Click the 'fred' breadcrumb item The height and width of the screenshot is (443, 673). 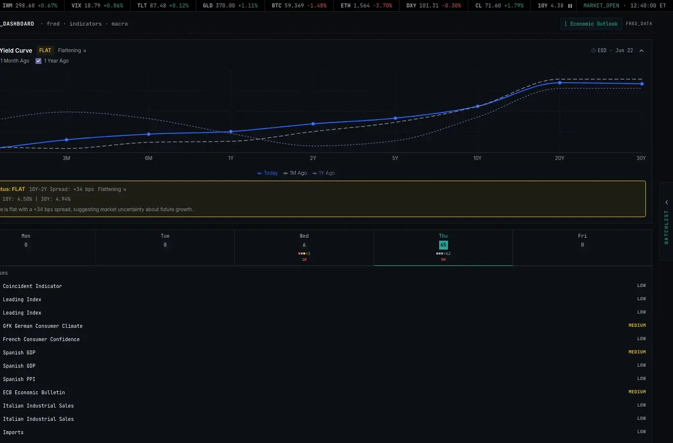(x=53, y=24)
